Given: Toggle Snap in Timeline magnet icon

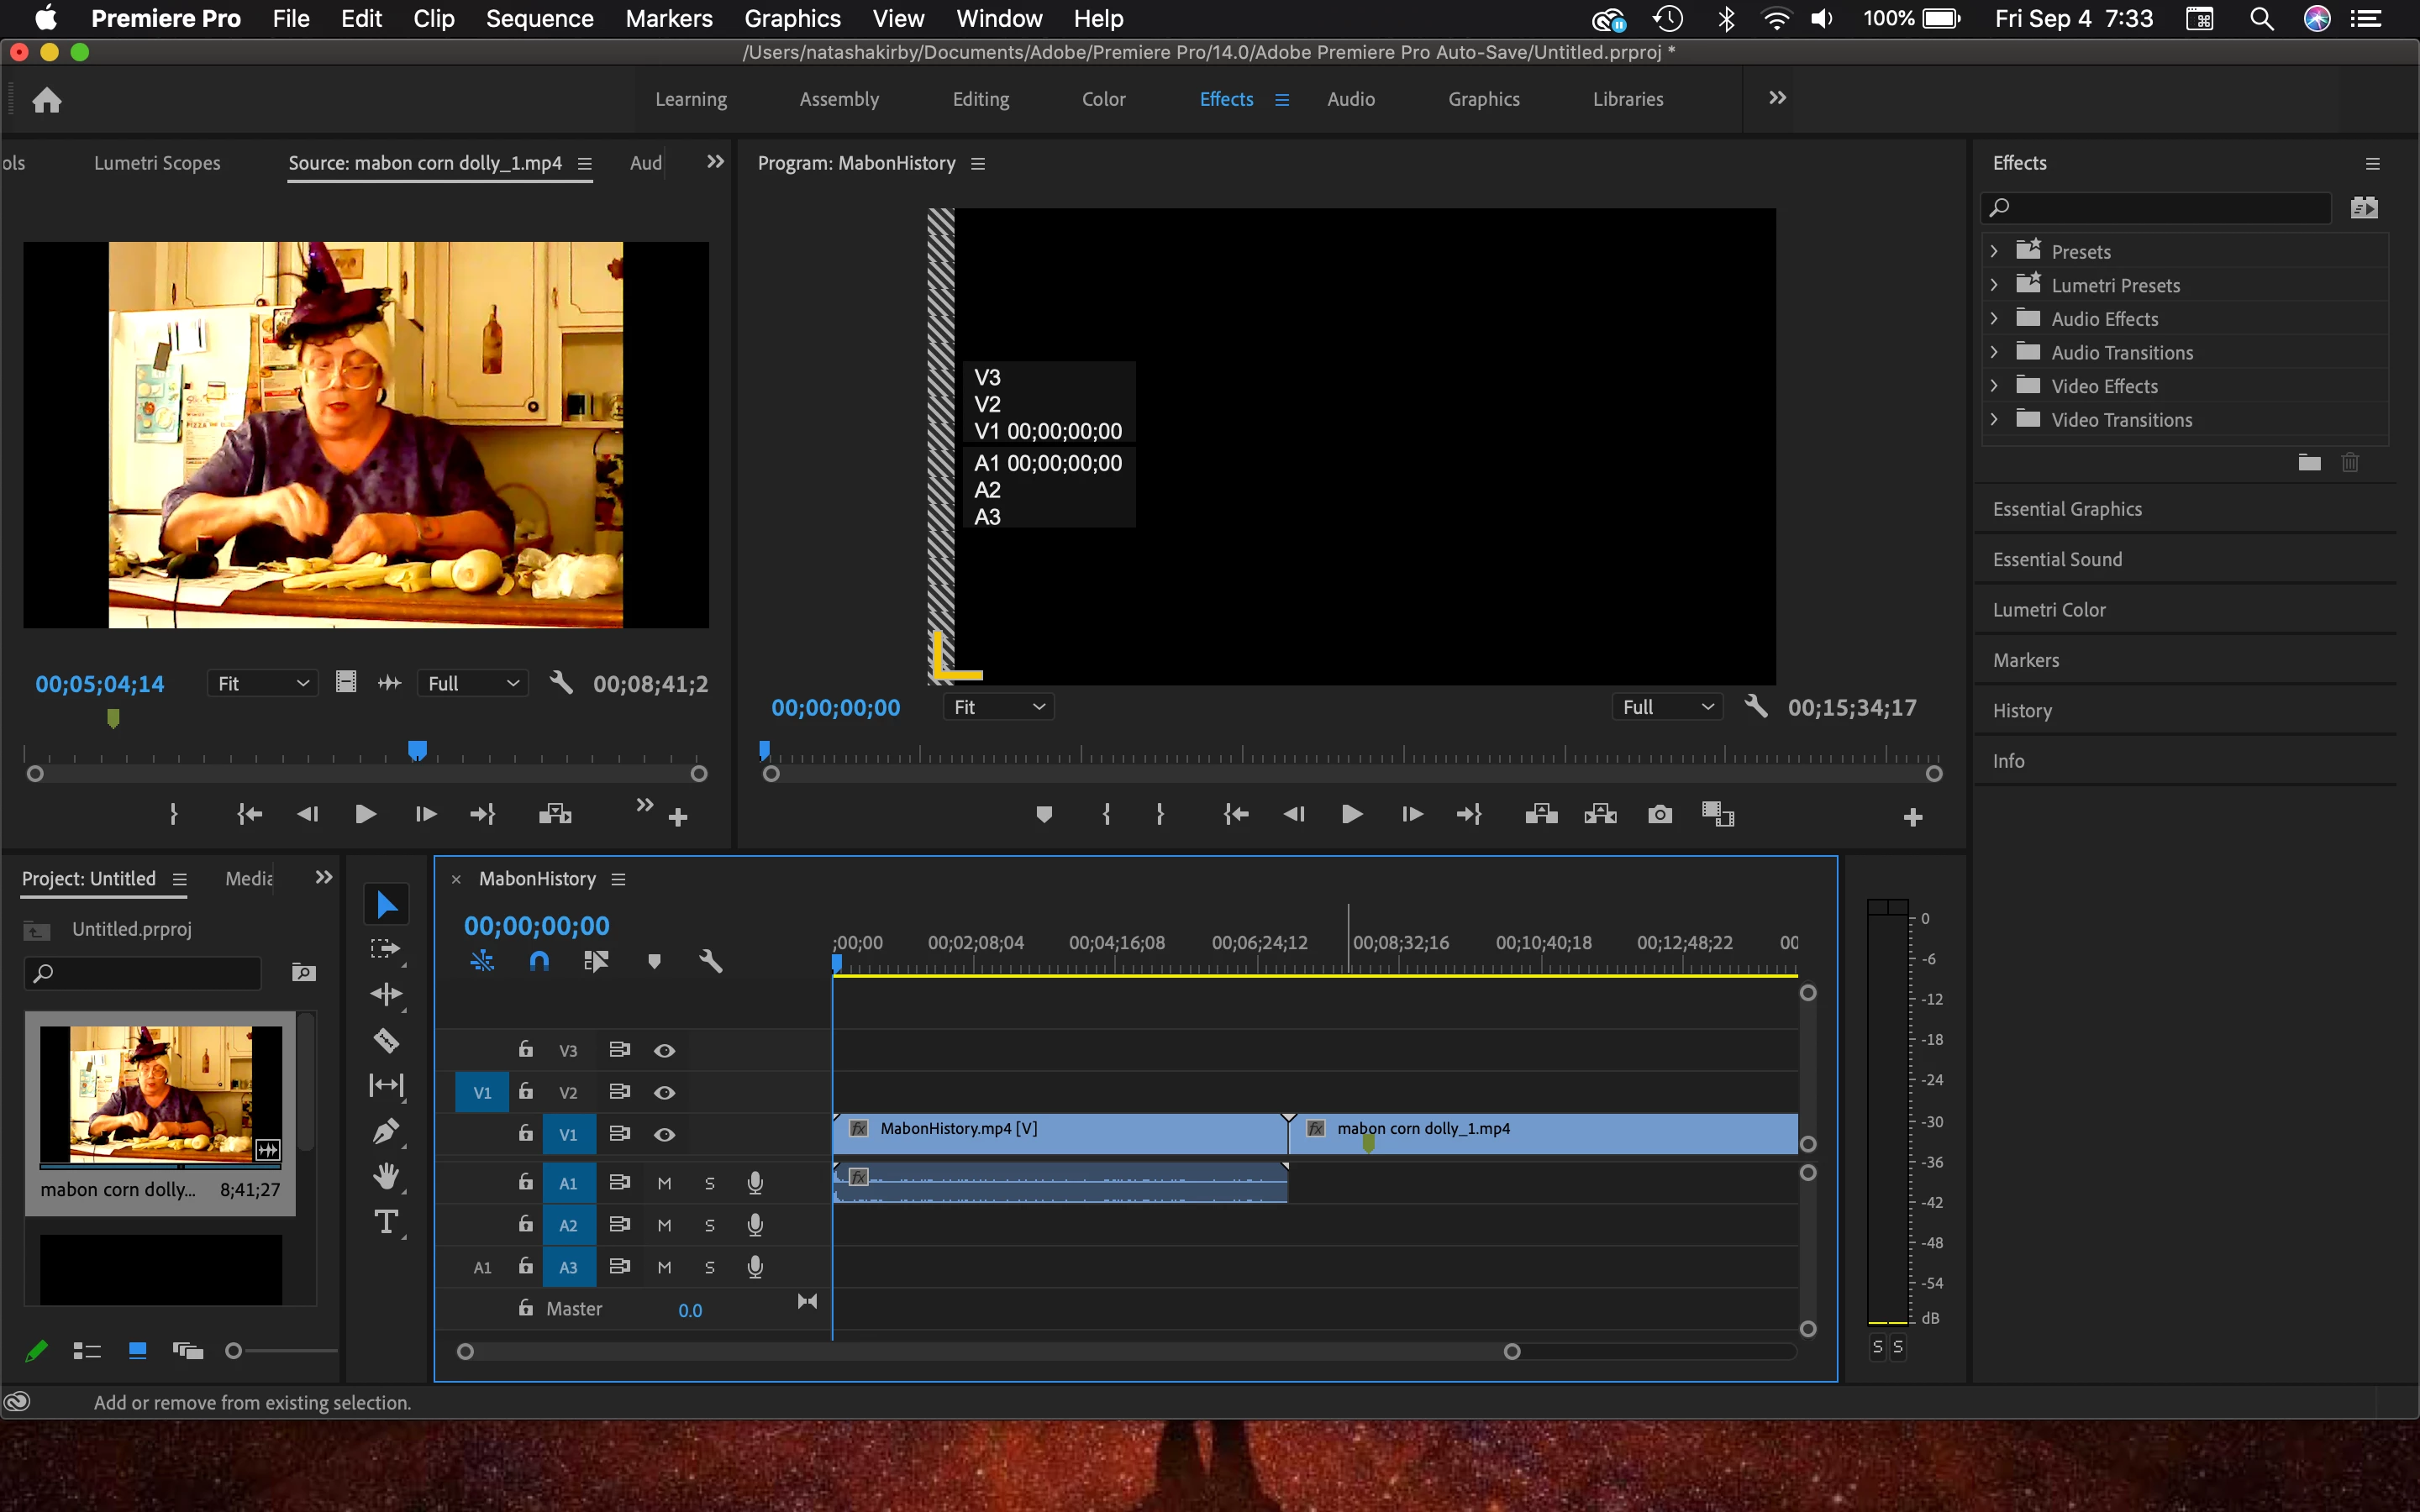Looking at the screenshot, I should point(539,961).
